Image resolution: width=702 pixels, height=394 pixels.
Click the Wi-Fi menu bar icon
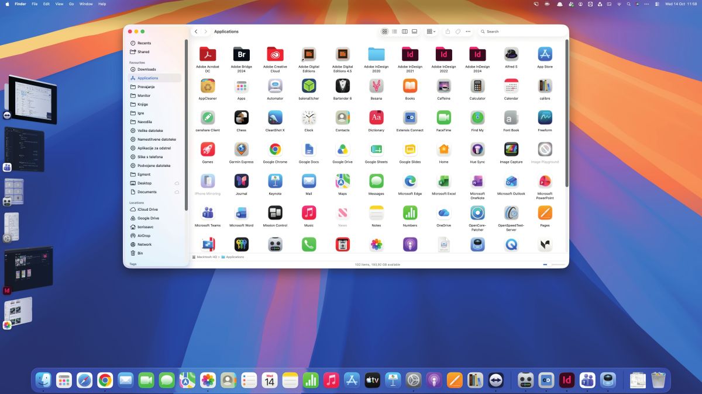(x=619, y=4)
